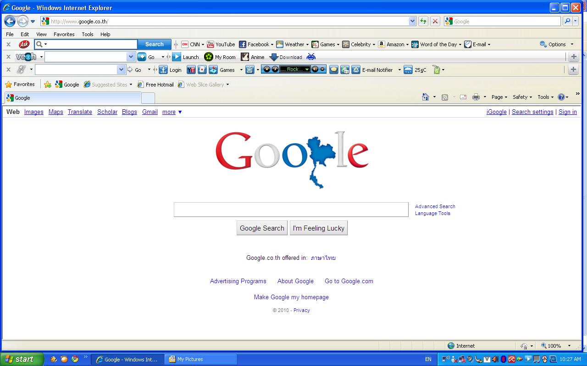Click the Veoh Launch play icon
The width and height of the screenshot is (587, 366).
177,57
